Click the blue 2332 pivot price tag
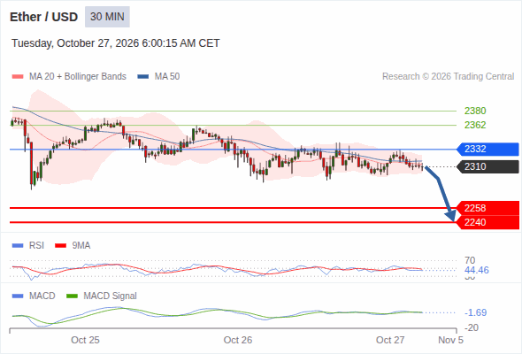Image resolution: width=522 pixels, height=354 pixels. pos(487,149)
